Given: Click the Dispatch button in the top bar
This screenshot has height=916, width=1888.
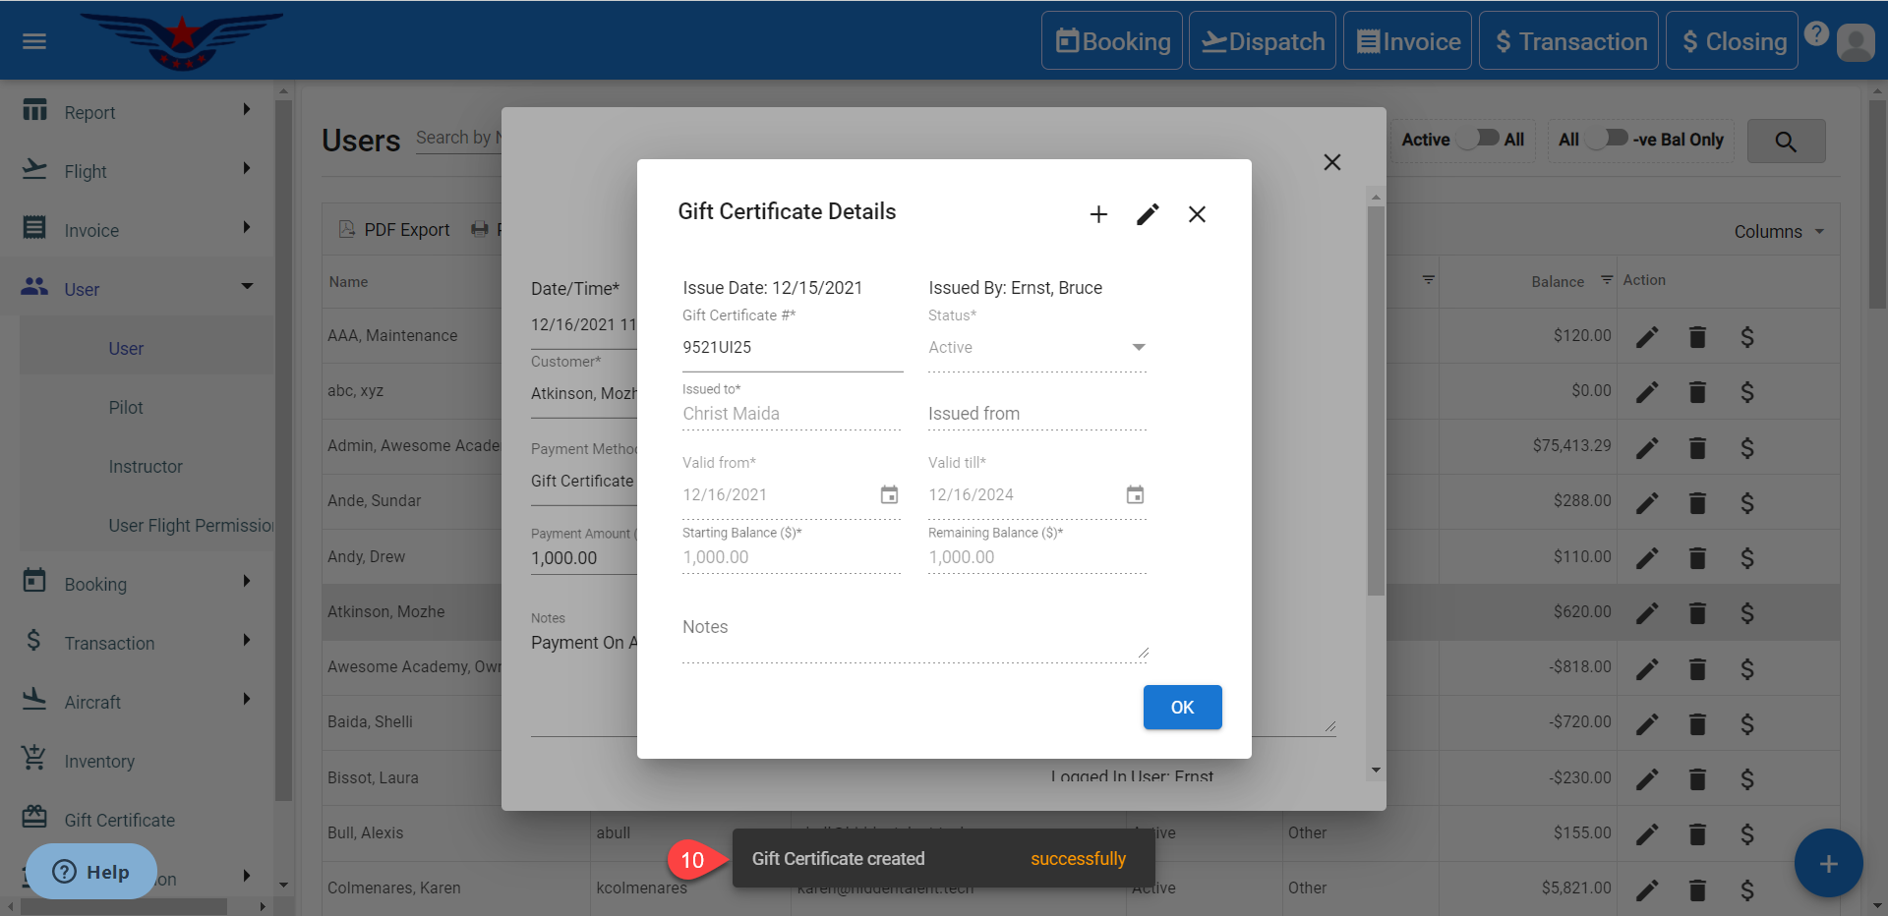Looking at the screenshot, I should click(x=1263, y=41).
